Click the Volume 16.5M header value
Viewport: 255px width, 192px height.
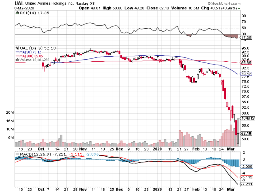[x=185, y=8]
